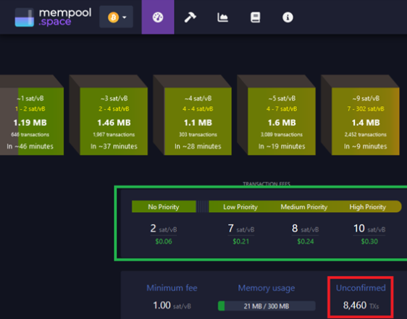
Task: Select the 1.1 MB mempool block
Action: 198,122
